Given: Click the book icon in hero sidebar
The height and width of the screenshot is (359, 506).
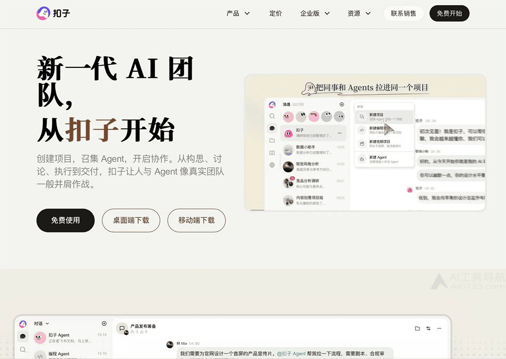Looking at the screenshot, I should (x=272, y=153).
